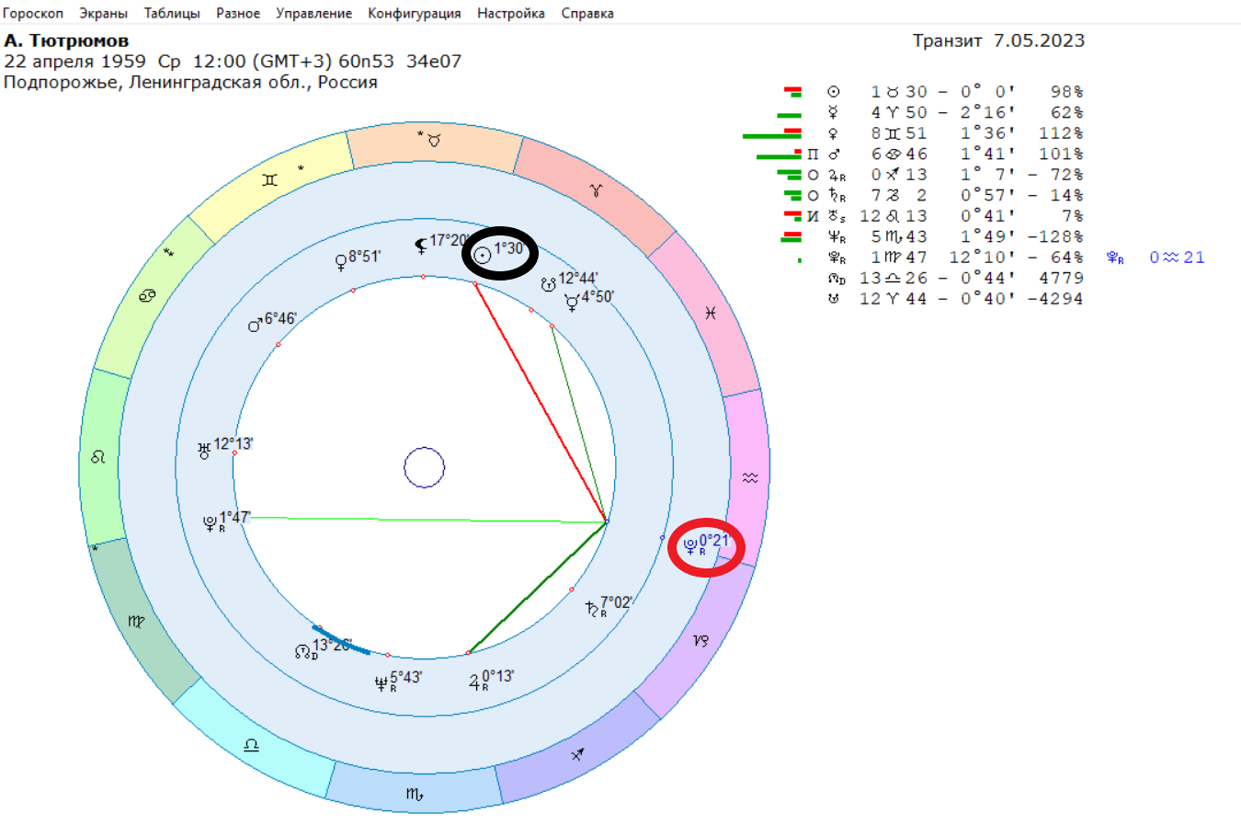Image resolution: width=1241 pixels, height=825 pixels.
Task: Click the horizontal light-green aspect line
Action: 427,520
